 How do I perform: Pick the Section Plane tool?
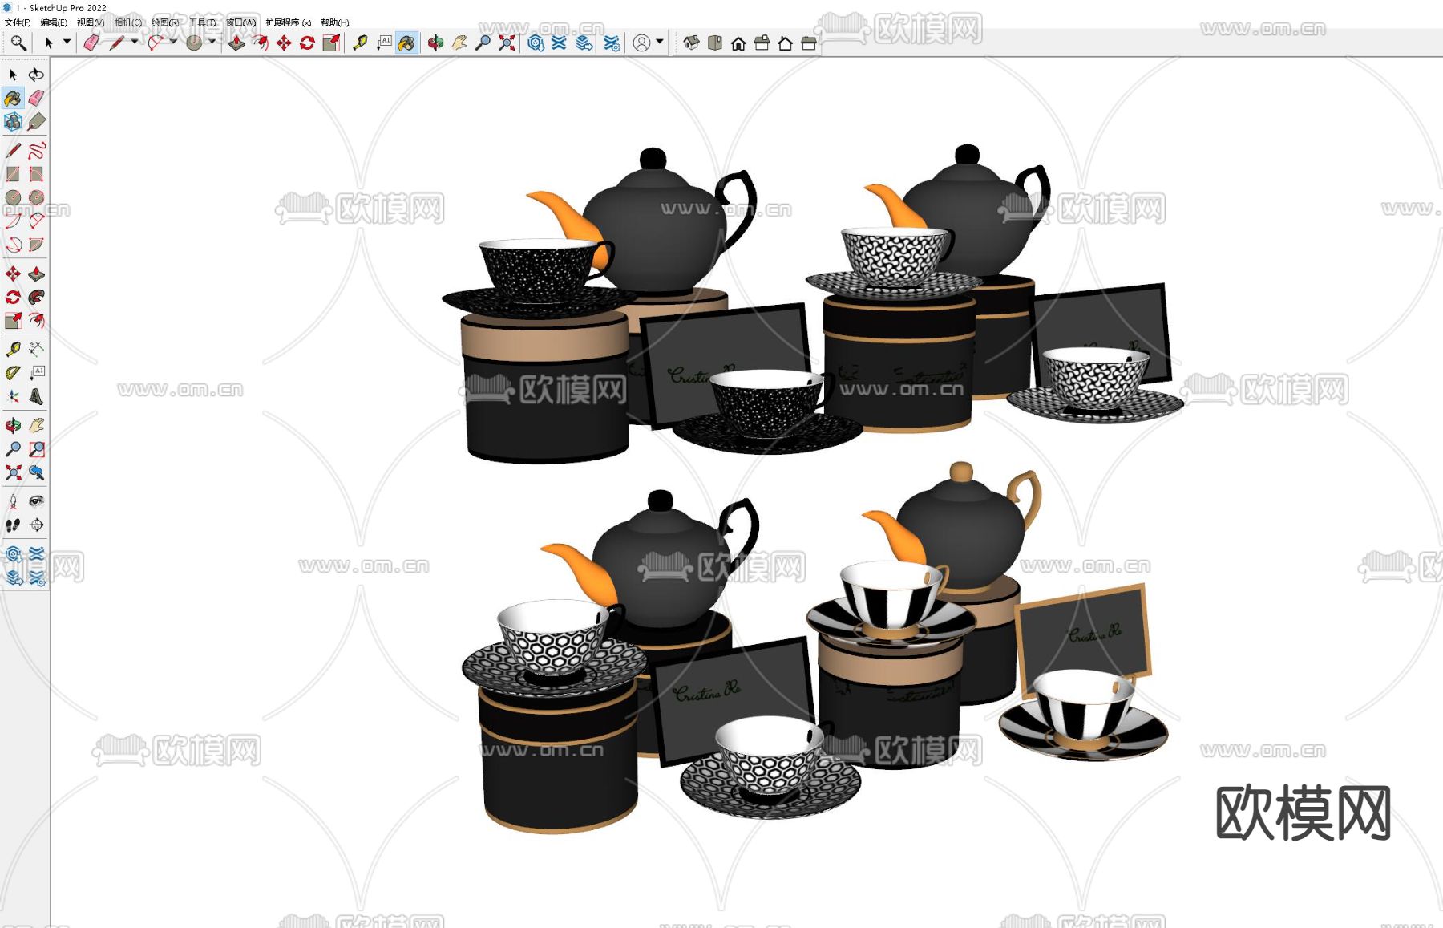tap(36, 525)
